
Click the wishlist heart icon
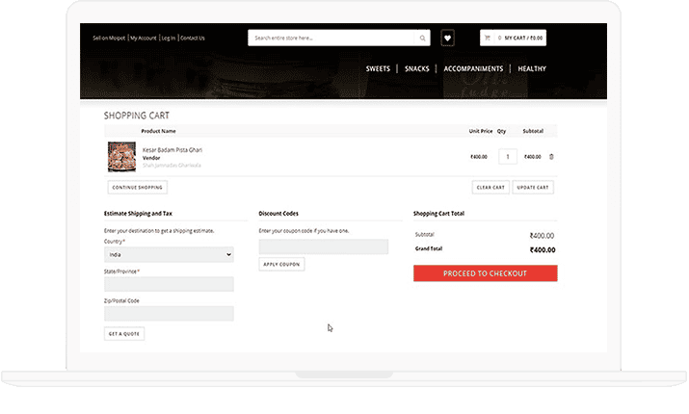pos(447,39)
